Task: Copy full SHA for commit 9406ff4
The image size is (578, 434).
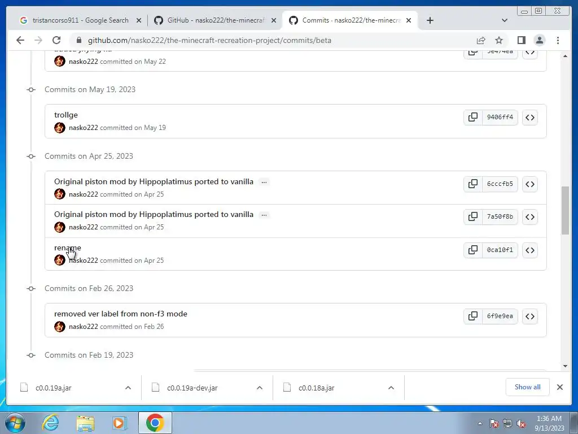Action: 472,118
